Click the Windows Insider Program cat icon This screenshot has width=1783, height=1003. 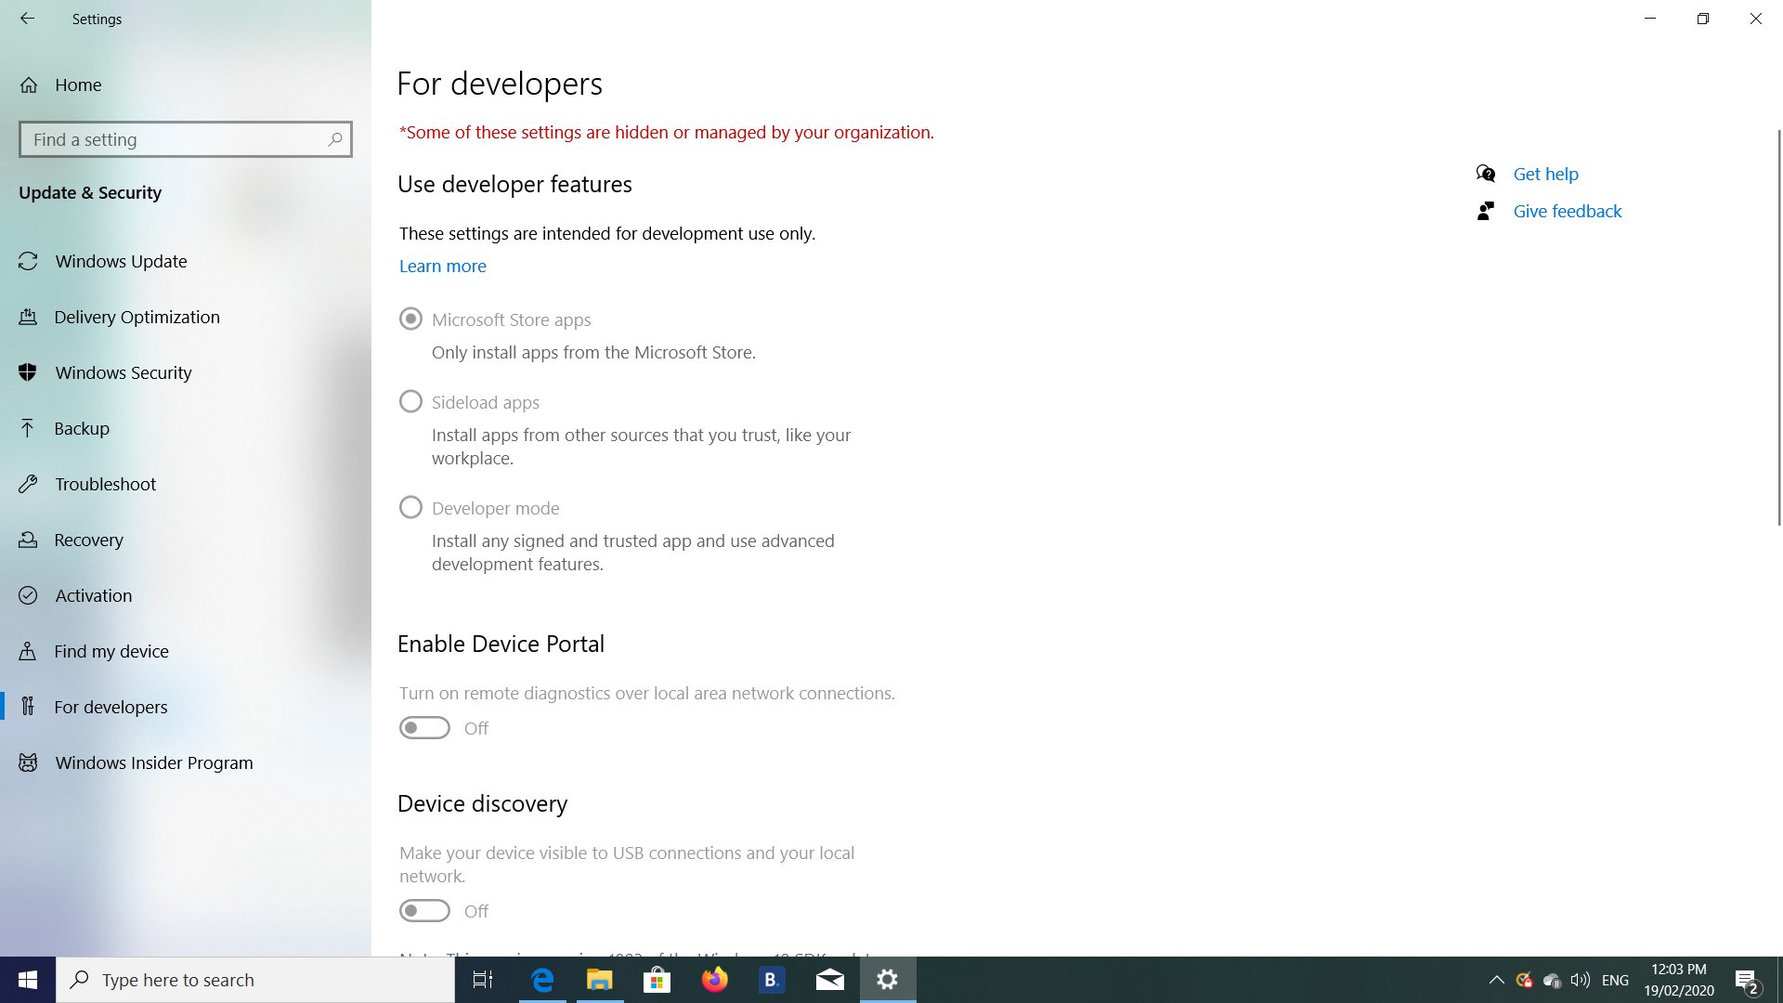click(x=28, y=762)
